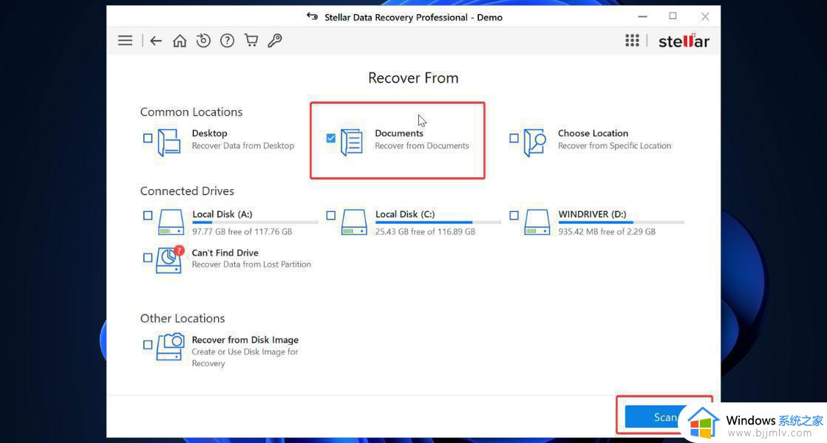Enable Recover from Disk Image checkbox
This screenshot has width=827, height=443.
click(x=148, y=345)
